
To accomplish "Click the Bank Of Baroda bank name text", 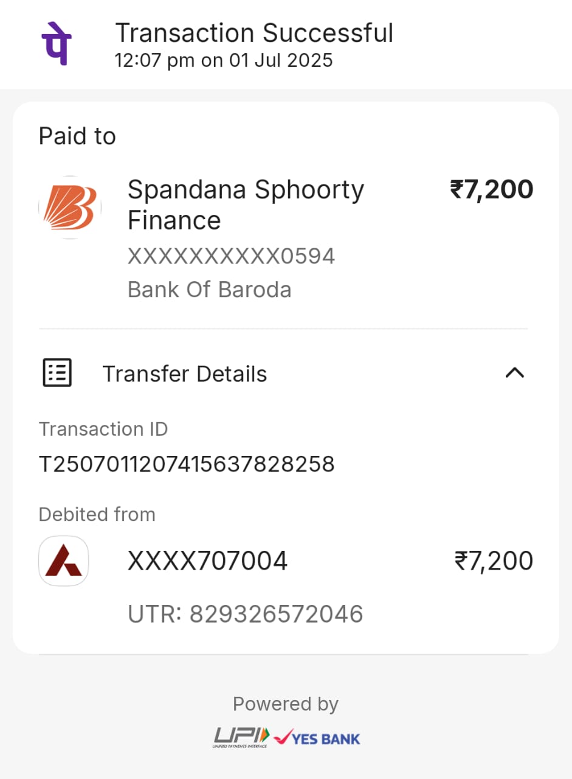I will click(209, 290).
